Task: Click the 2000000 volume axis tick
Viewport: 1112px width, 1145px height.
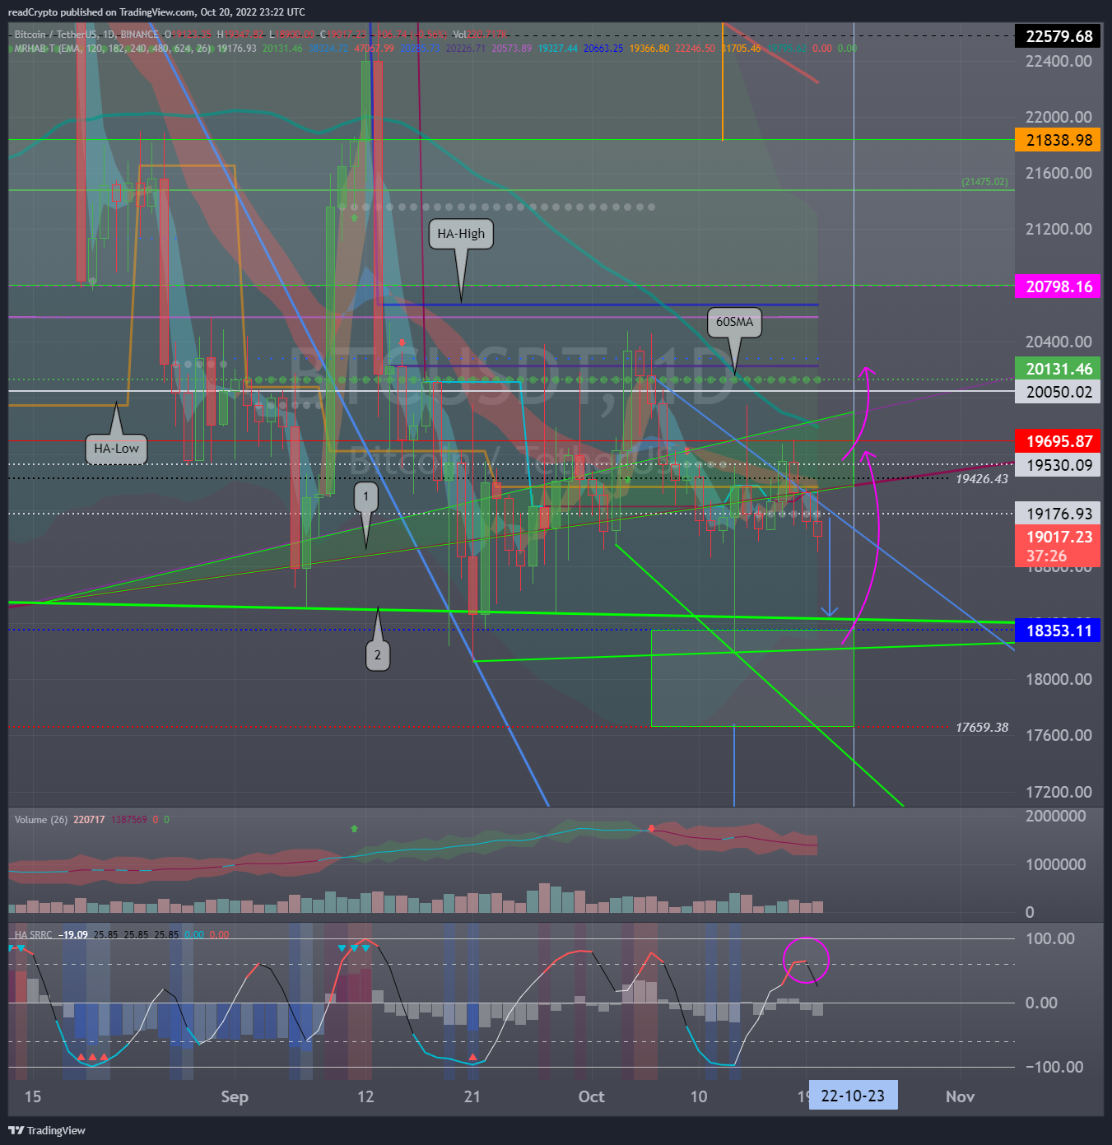Action: [1055, 816]
